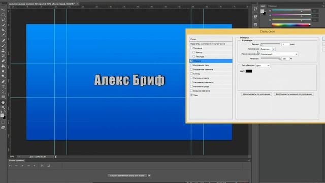Enable Внешнее свечение checkbox
This screenshot has height=183, width=325.
191,90
